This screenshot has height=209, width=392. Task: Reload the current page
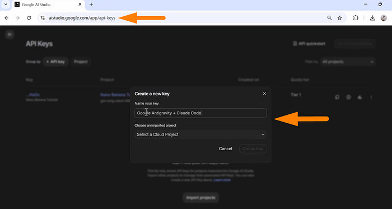pyautogui.click(x=29, y=18)
